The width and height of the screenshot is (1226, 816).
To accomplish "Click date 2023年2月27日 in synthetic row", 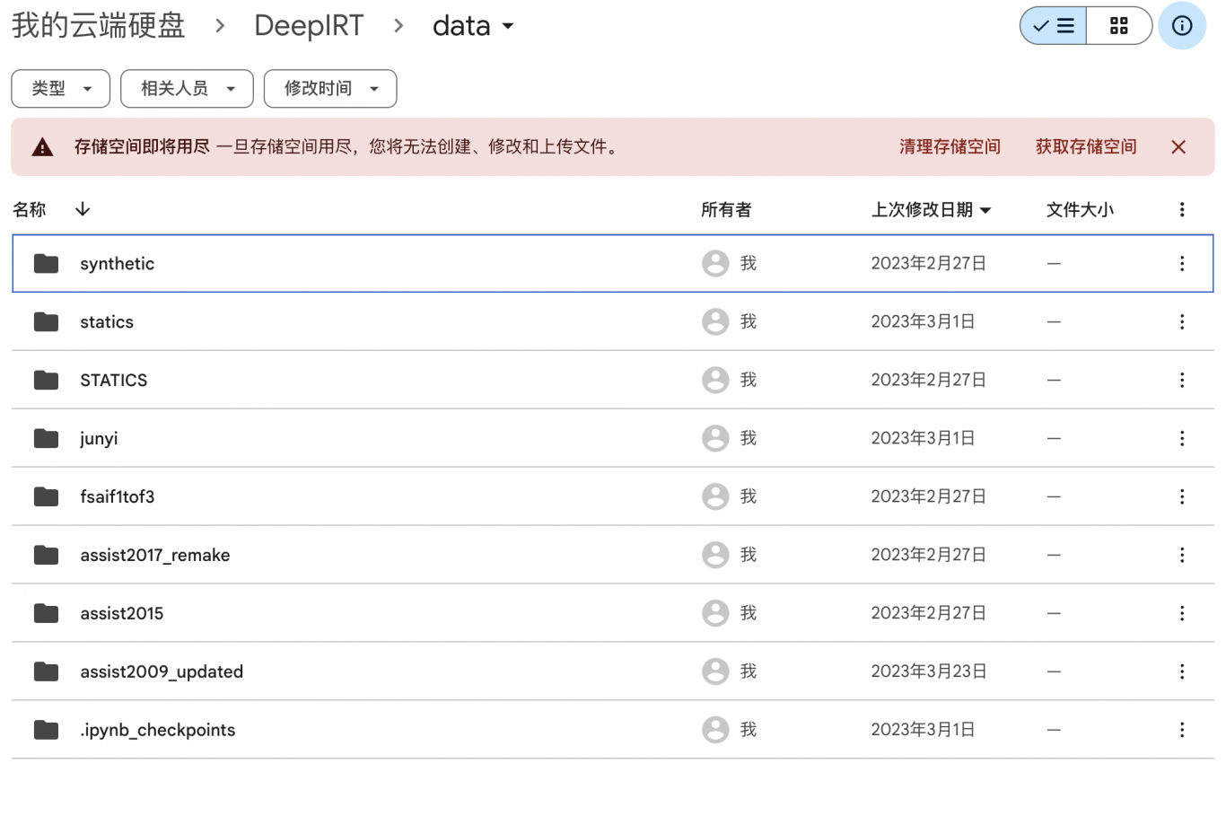I will click(929, 263).
